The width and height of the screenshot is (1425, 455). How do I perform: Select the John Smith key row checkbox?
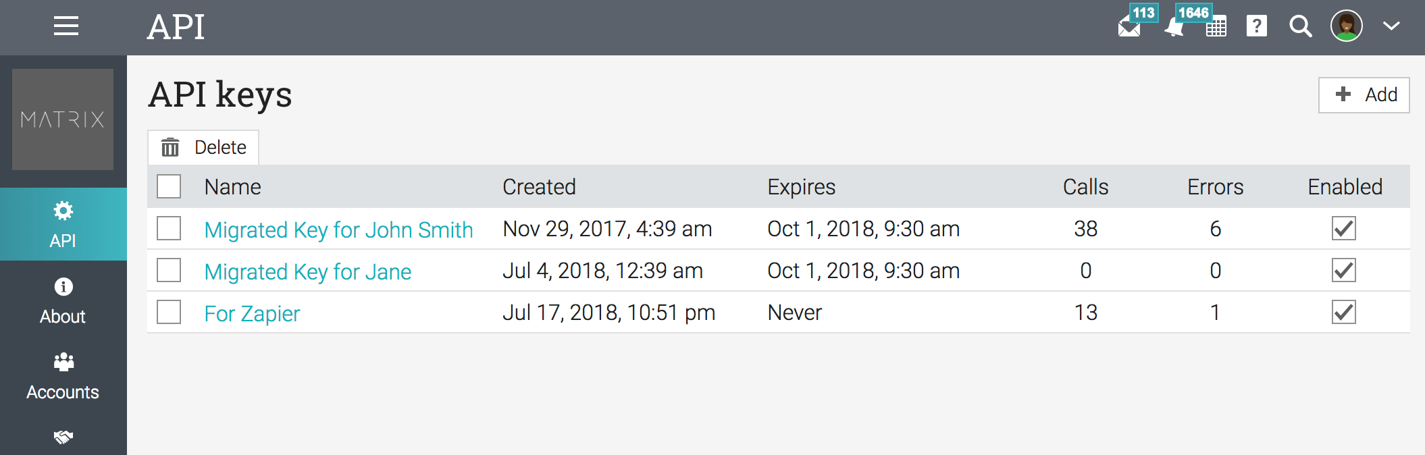point(169,228)
